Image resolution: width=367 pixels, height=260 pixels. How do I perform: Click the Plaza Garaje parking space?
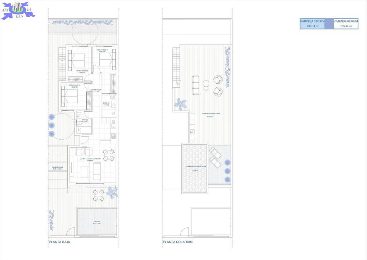pos(57,168)
